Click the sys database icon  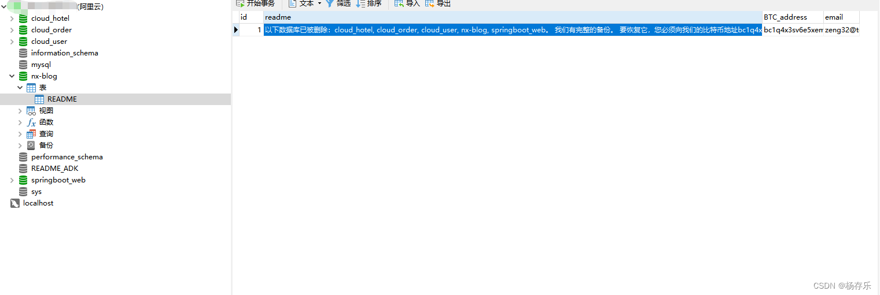[23, 192]
